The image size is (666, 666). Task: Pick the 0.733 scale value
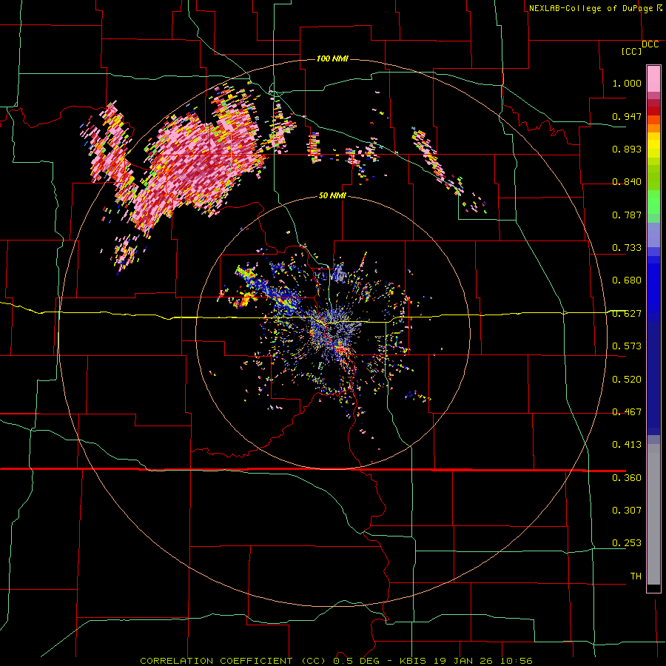point(627,248)
